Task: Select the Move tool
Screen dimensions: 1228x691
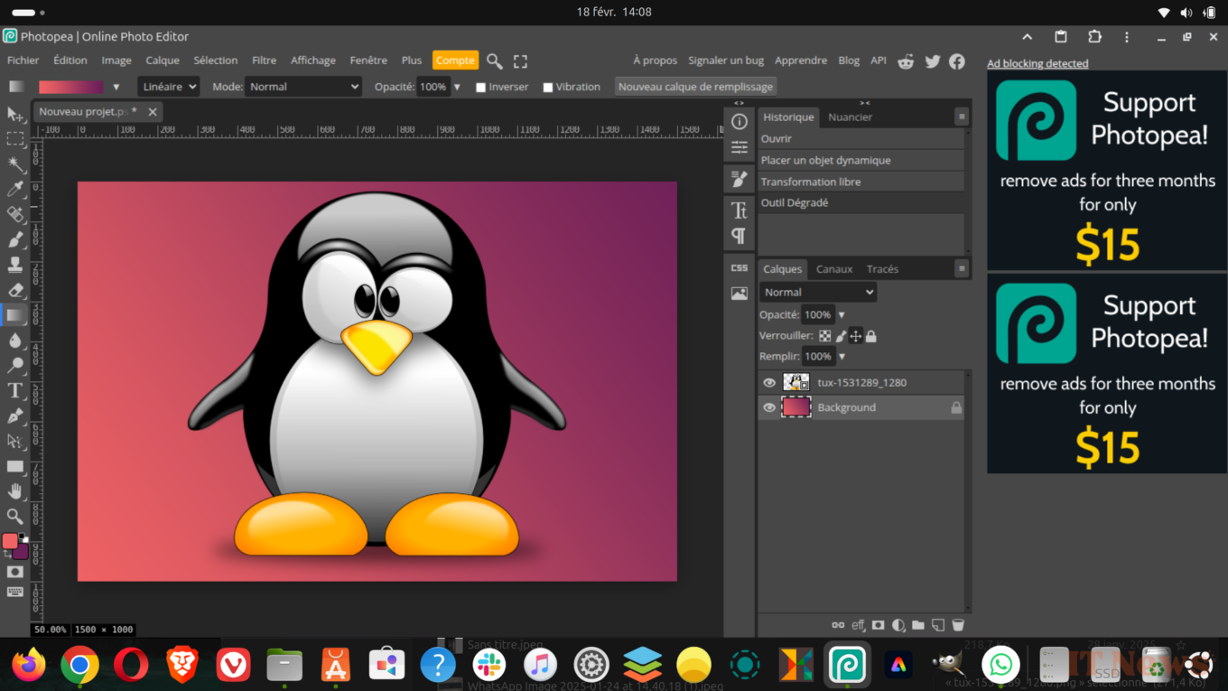Action: 15,115
